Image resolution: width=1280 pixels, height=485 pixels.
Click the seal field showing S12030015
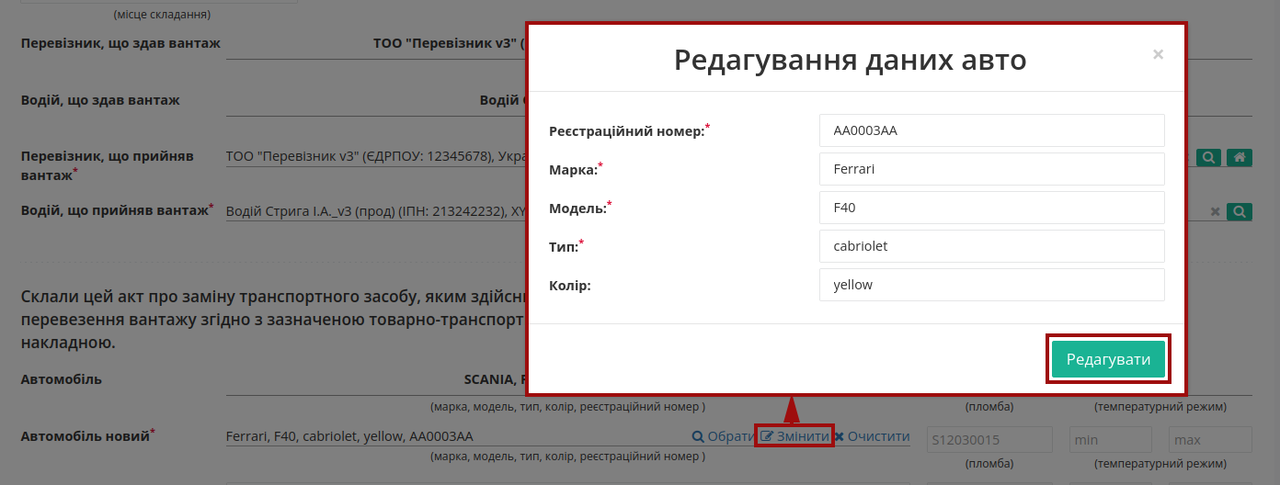pyautogui.click(x=989, y=440)
